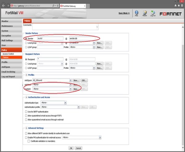Switch to the Policies tab
The image size is (185, 152).
click(27, 21)
